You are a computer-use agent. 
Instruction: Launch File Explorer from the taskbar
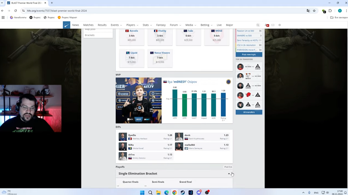point(158,192)
